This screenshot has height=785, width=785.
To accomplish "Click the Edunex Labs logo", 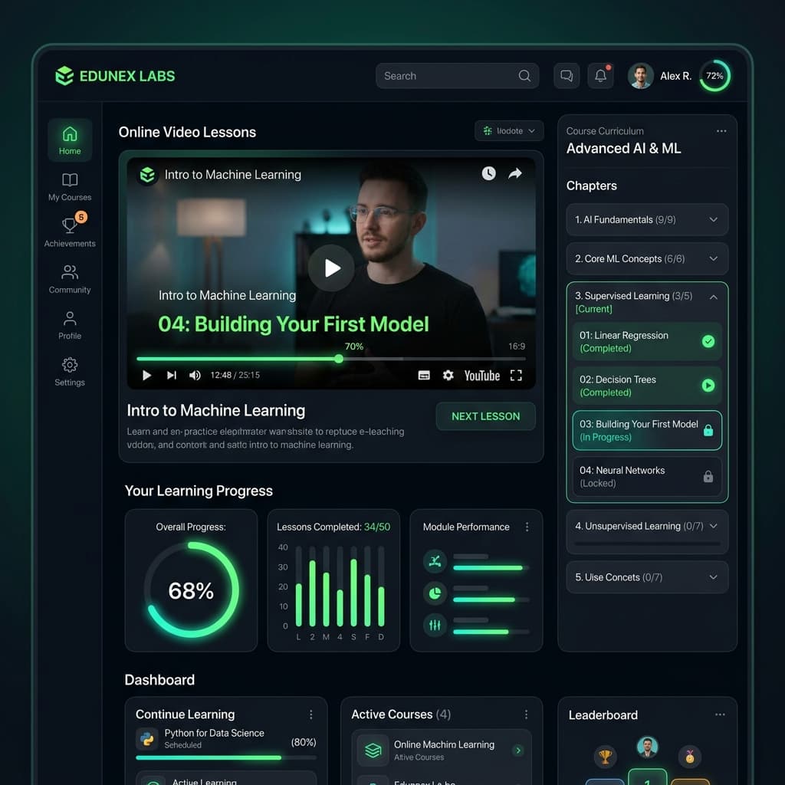I will (x=115, y=76).
